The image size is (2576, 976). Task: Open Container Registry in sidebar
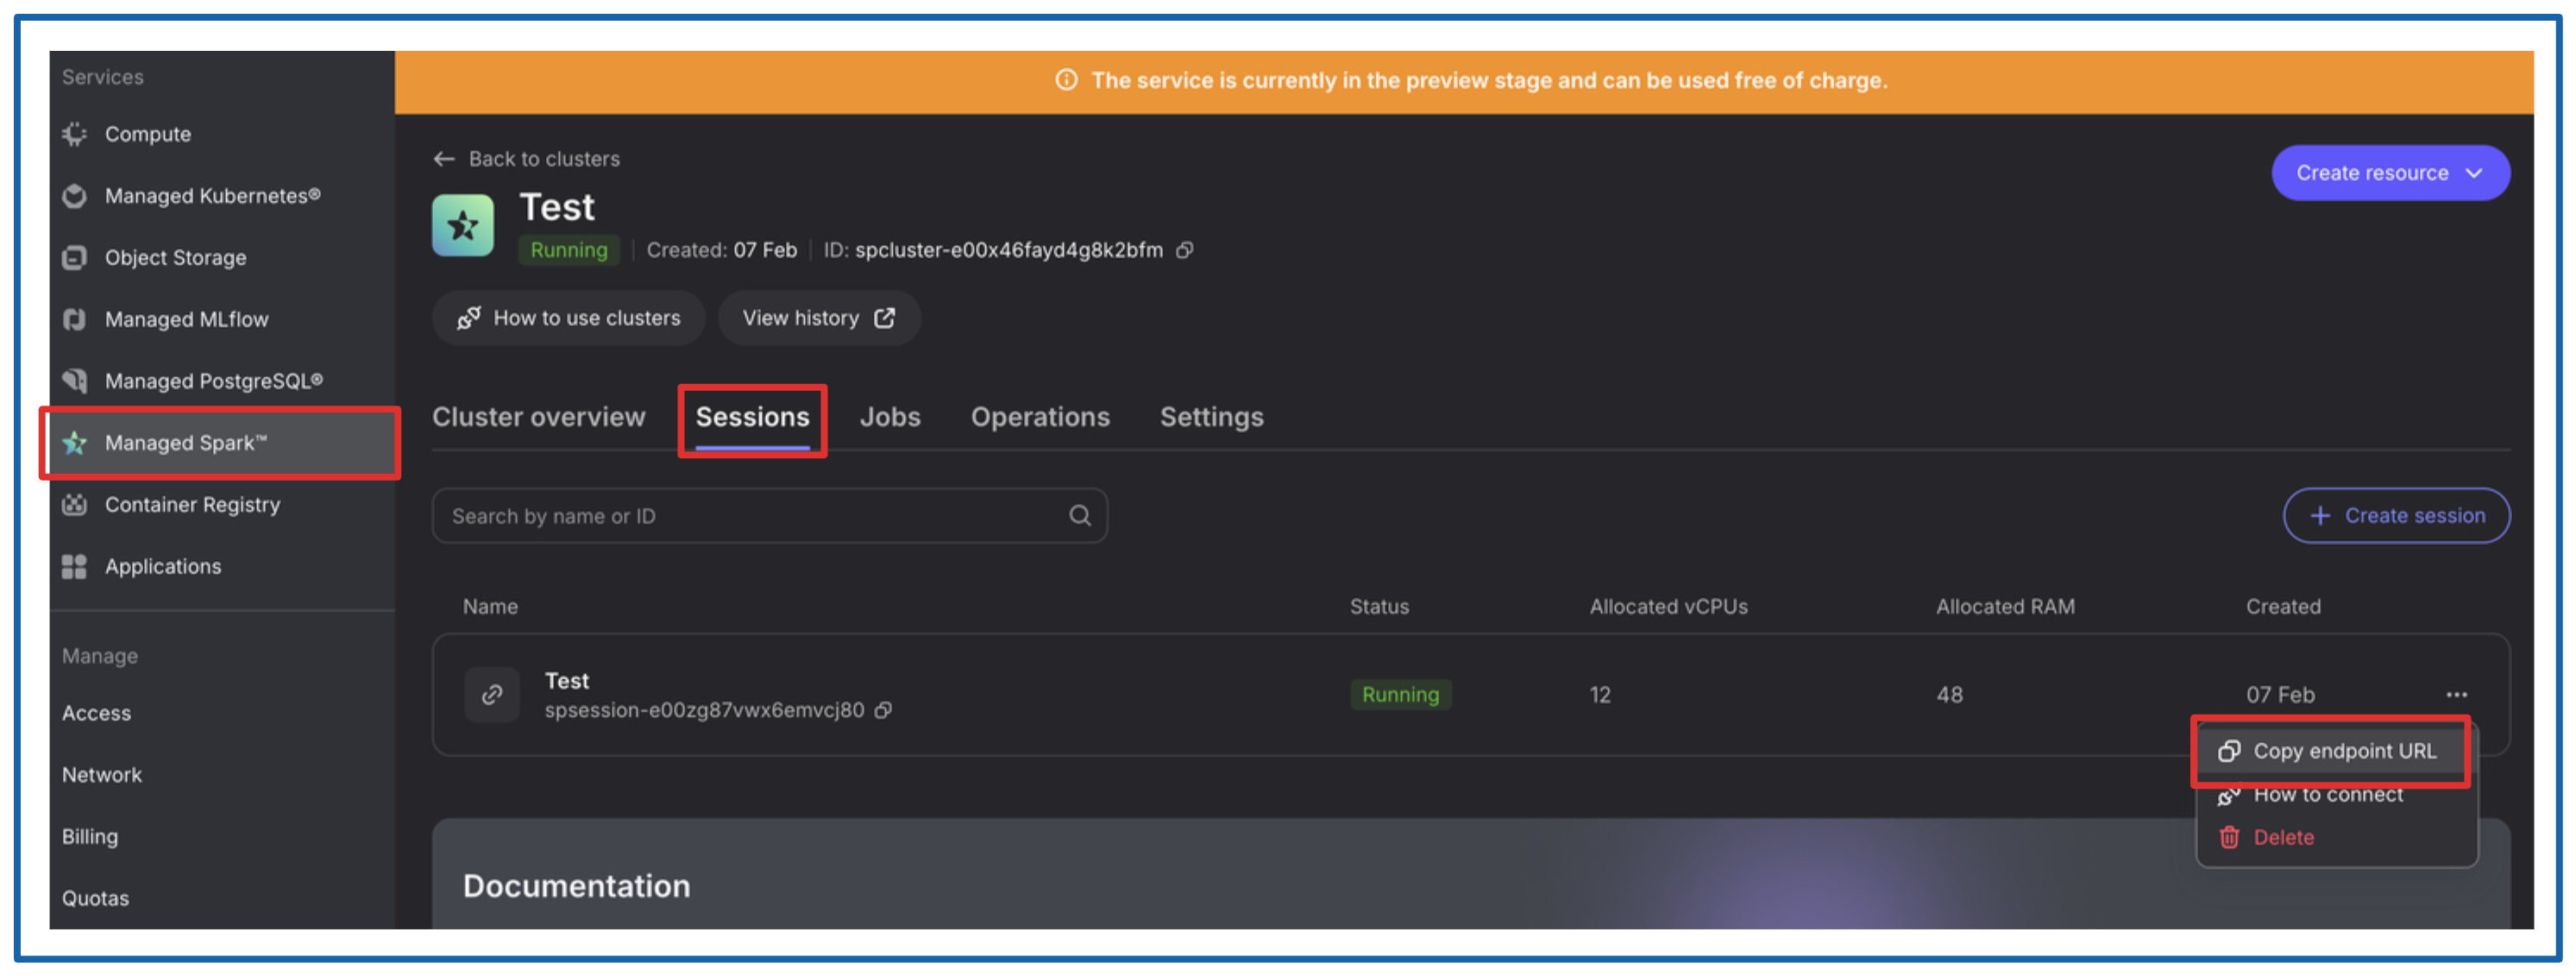pyautogui.click(x=192, y=504)
